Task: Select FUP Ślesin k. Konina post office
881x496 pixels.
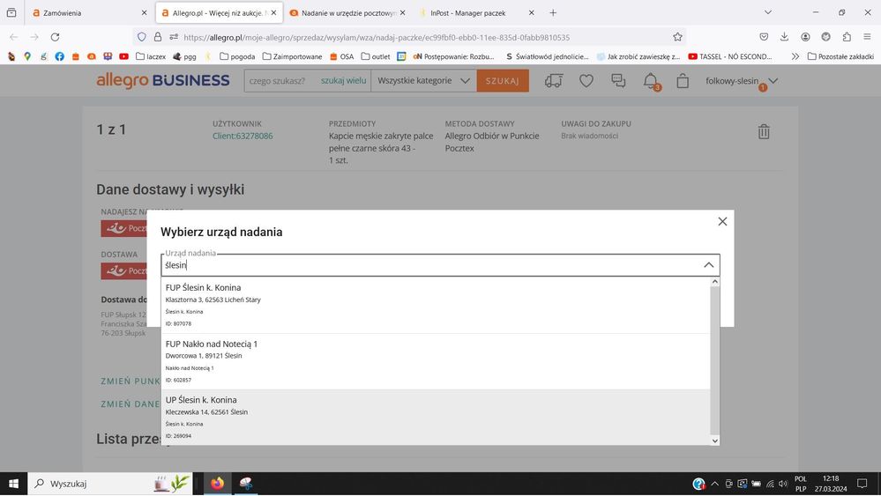Action: click(436, 305)
